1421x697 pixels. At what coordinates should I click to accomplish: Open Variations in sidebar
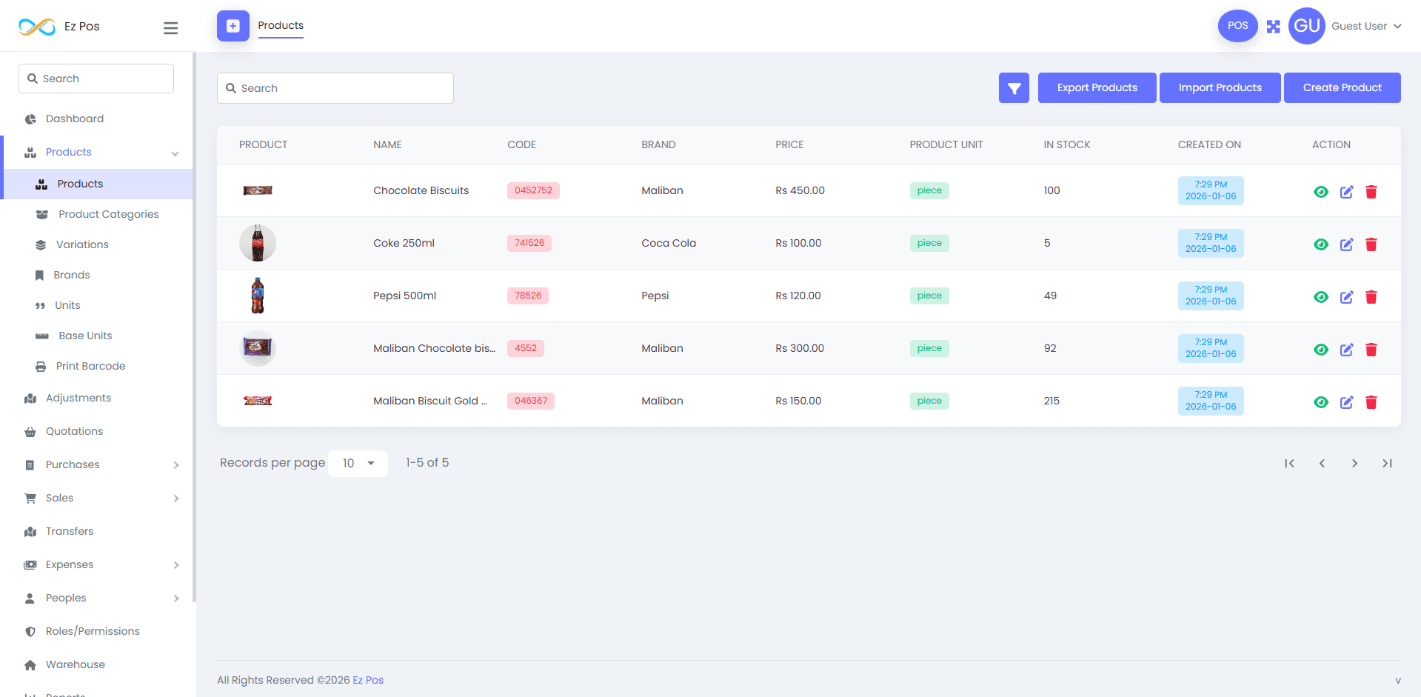click(x=82, y=244)
